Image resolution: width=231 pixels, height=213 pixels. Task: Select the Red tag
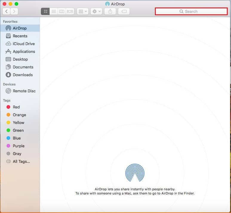click(x=20, y=107)
